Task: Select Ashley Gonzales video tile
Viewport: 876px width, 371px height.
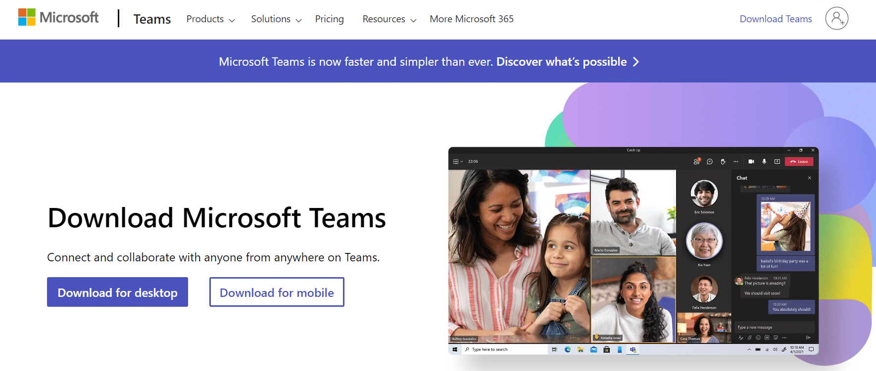Action: (519, 256)
